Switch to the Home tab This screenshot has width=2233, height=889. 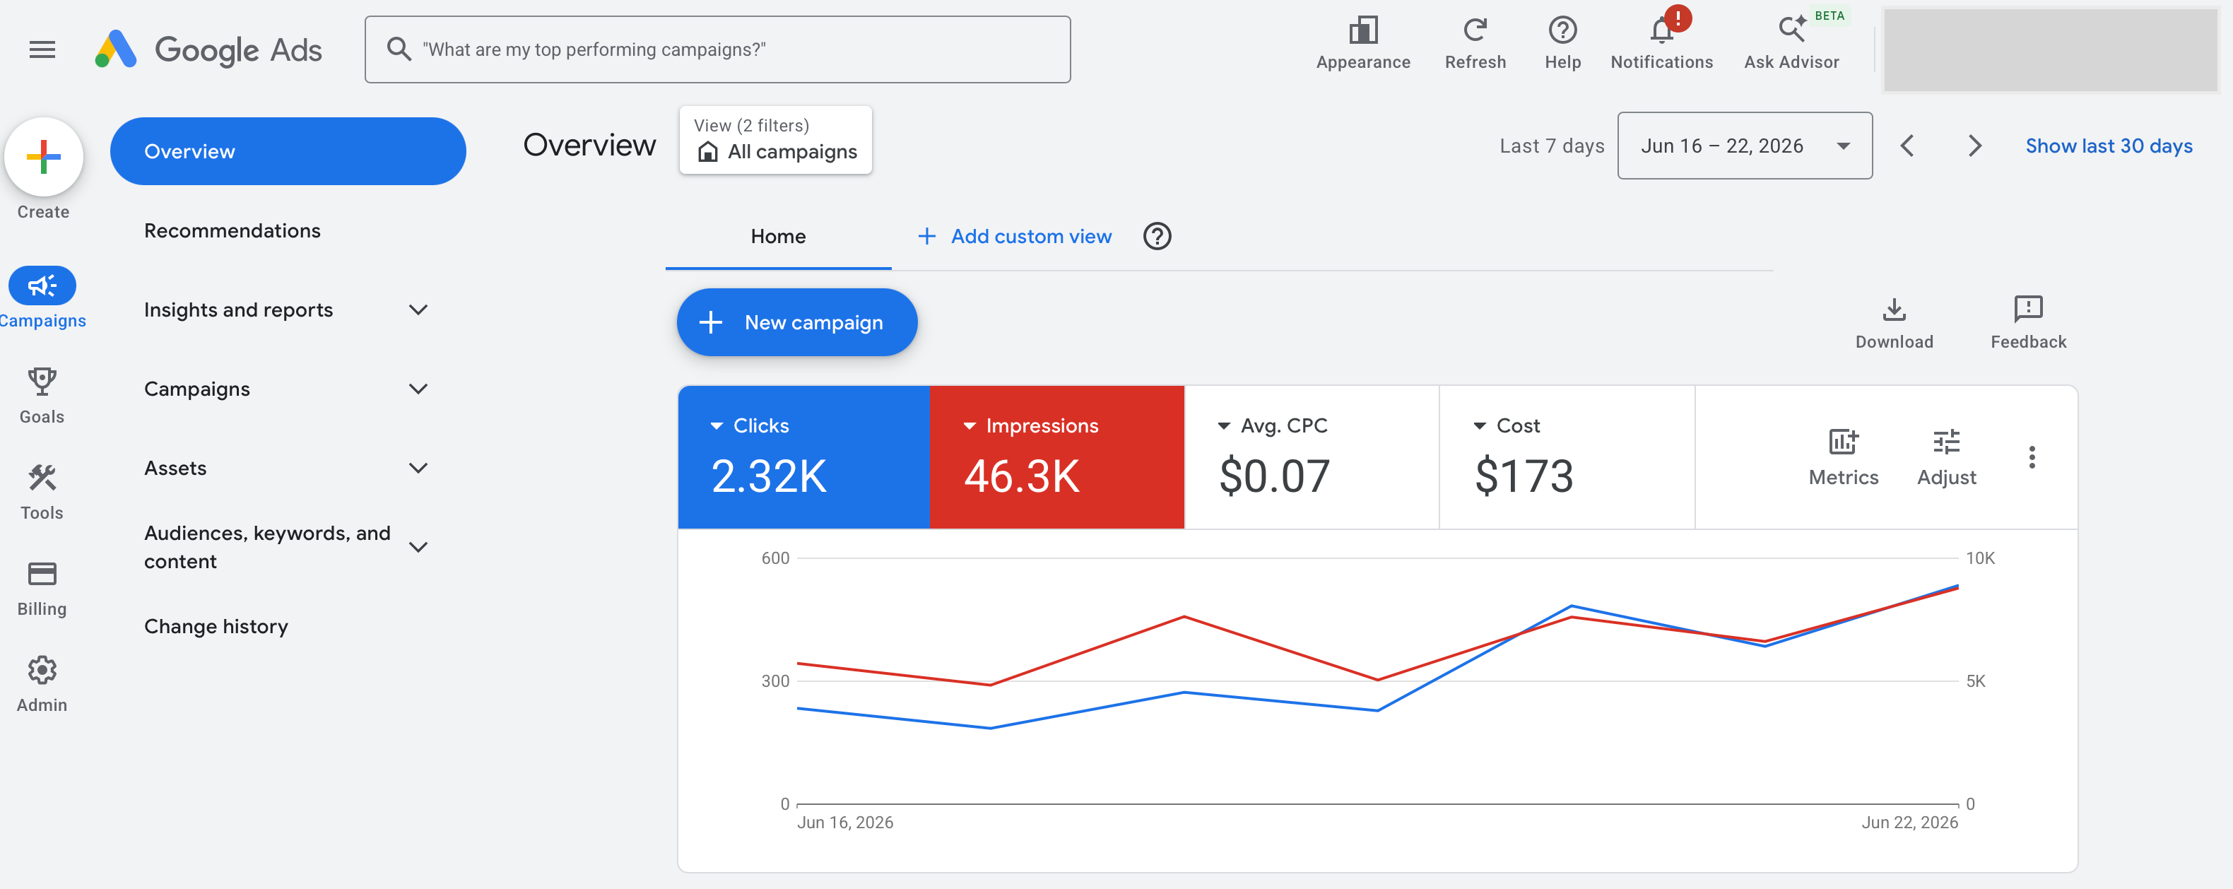(x=777, y=236)
